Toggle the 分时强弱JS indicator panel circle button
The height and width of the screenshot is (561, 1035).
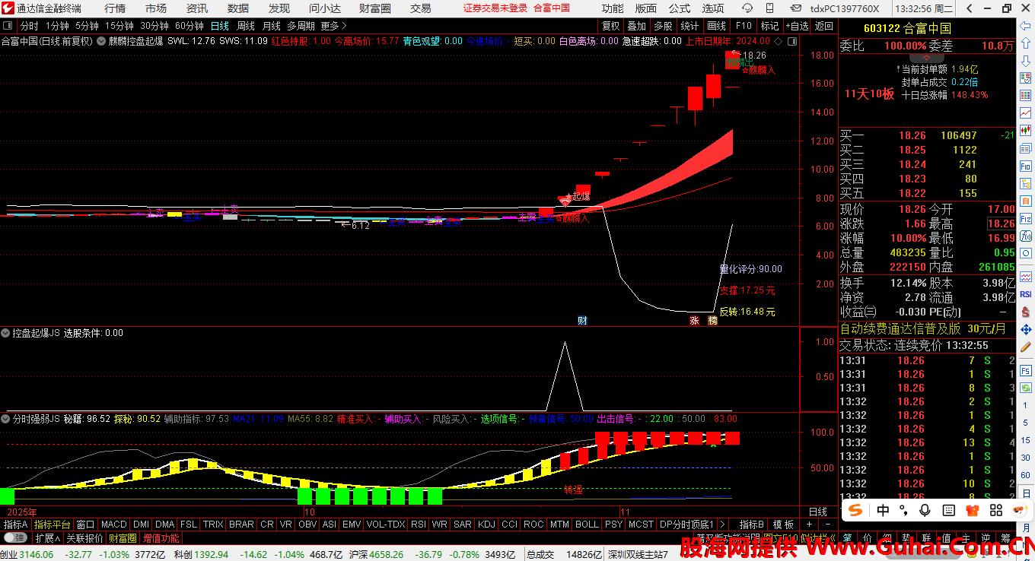[6, 419]
